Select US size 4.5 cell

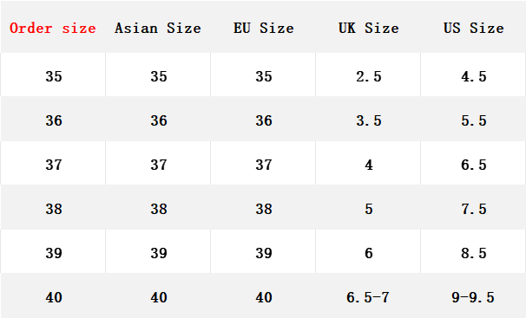474,76
